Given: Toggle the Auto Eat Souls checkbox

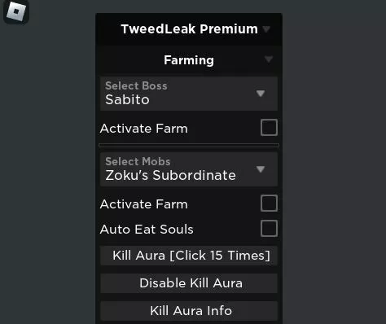Looking at the screenshot, I should click(269, 228).
